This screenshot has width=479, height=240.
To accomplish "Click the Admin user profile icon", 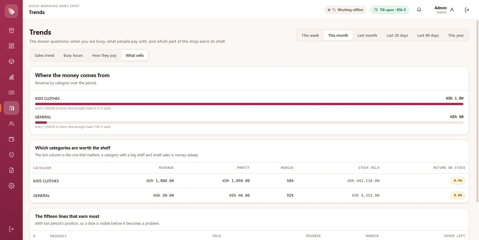I will click(x=452, y=10).
